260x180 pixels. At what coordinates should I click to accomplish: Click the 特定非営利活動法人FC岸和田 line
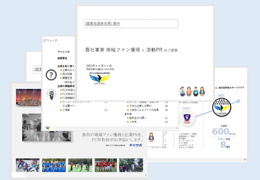pos(100,69)
